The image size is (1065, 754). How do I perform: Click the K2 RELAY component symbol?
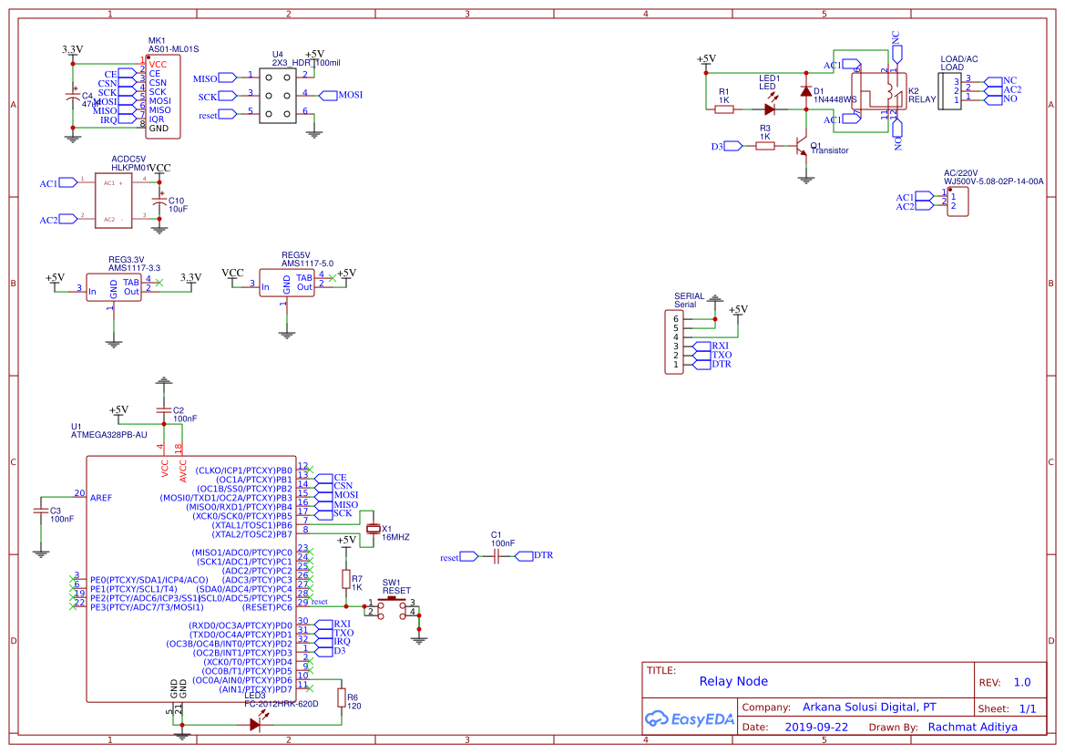click(x=879, y=91)
